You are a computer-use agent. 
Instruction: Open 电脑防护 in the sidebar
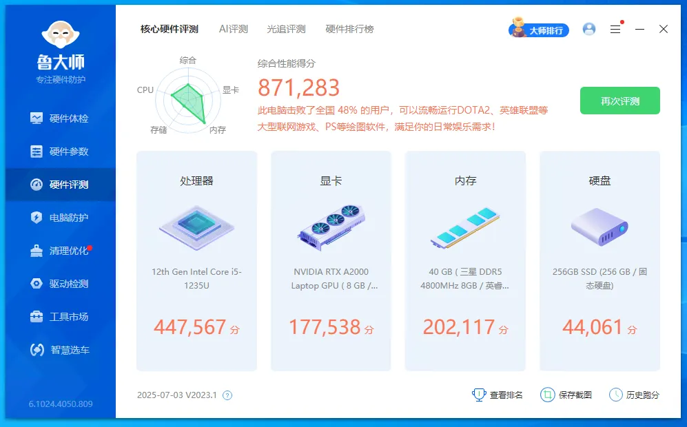tap(60, 218)
